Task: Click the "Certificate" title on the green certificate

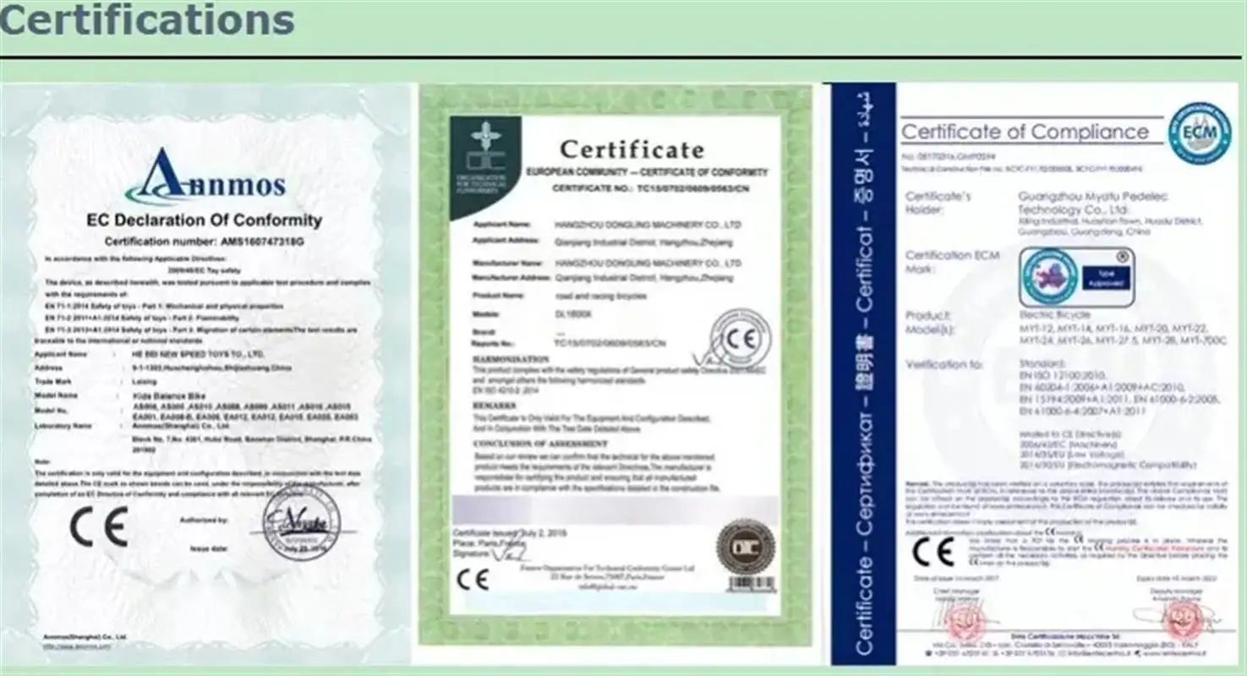Action: pyautogui.click(x=632, y=150)
